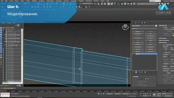The image size is (174, 98).
Task: Open the Arnold menu
Action: (102, 1)
